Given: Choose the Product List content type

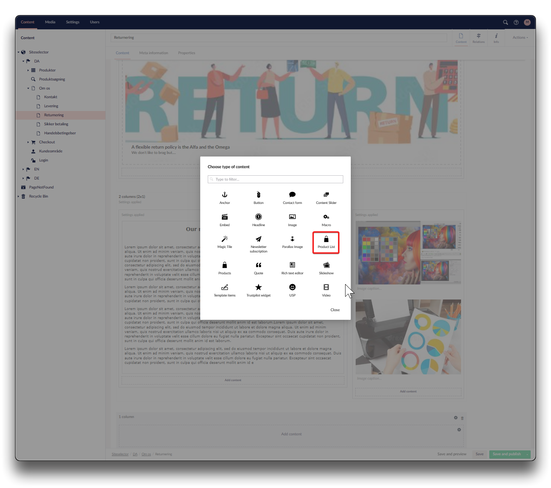Looking at the screenshot, I should (326, 242).
